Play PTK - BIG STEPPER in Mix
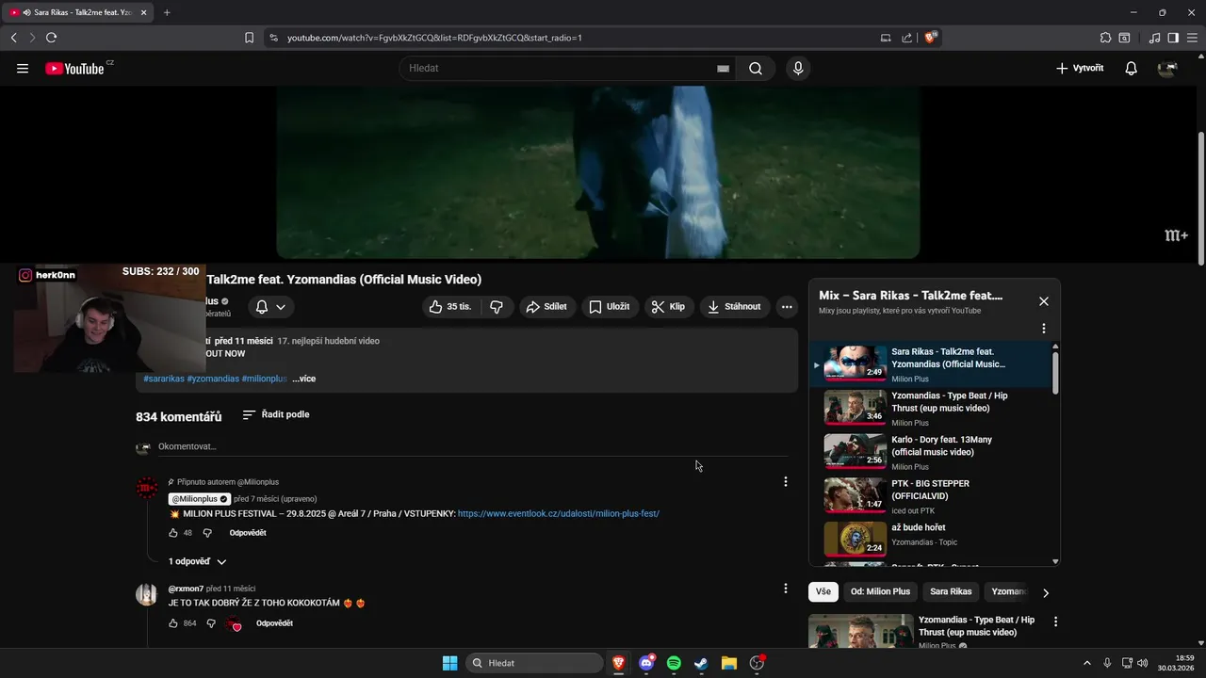This screenshot has width=1206, height=678. (931, 496)
